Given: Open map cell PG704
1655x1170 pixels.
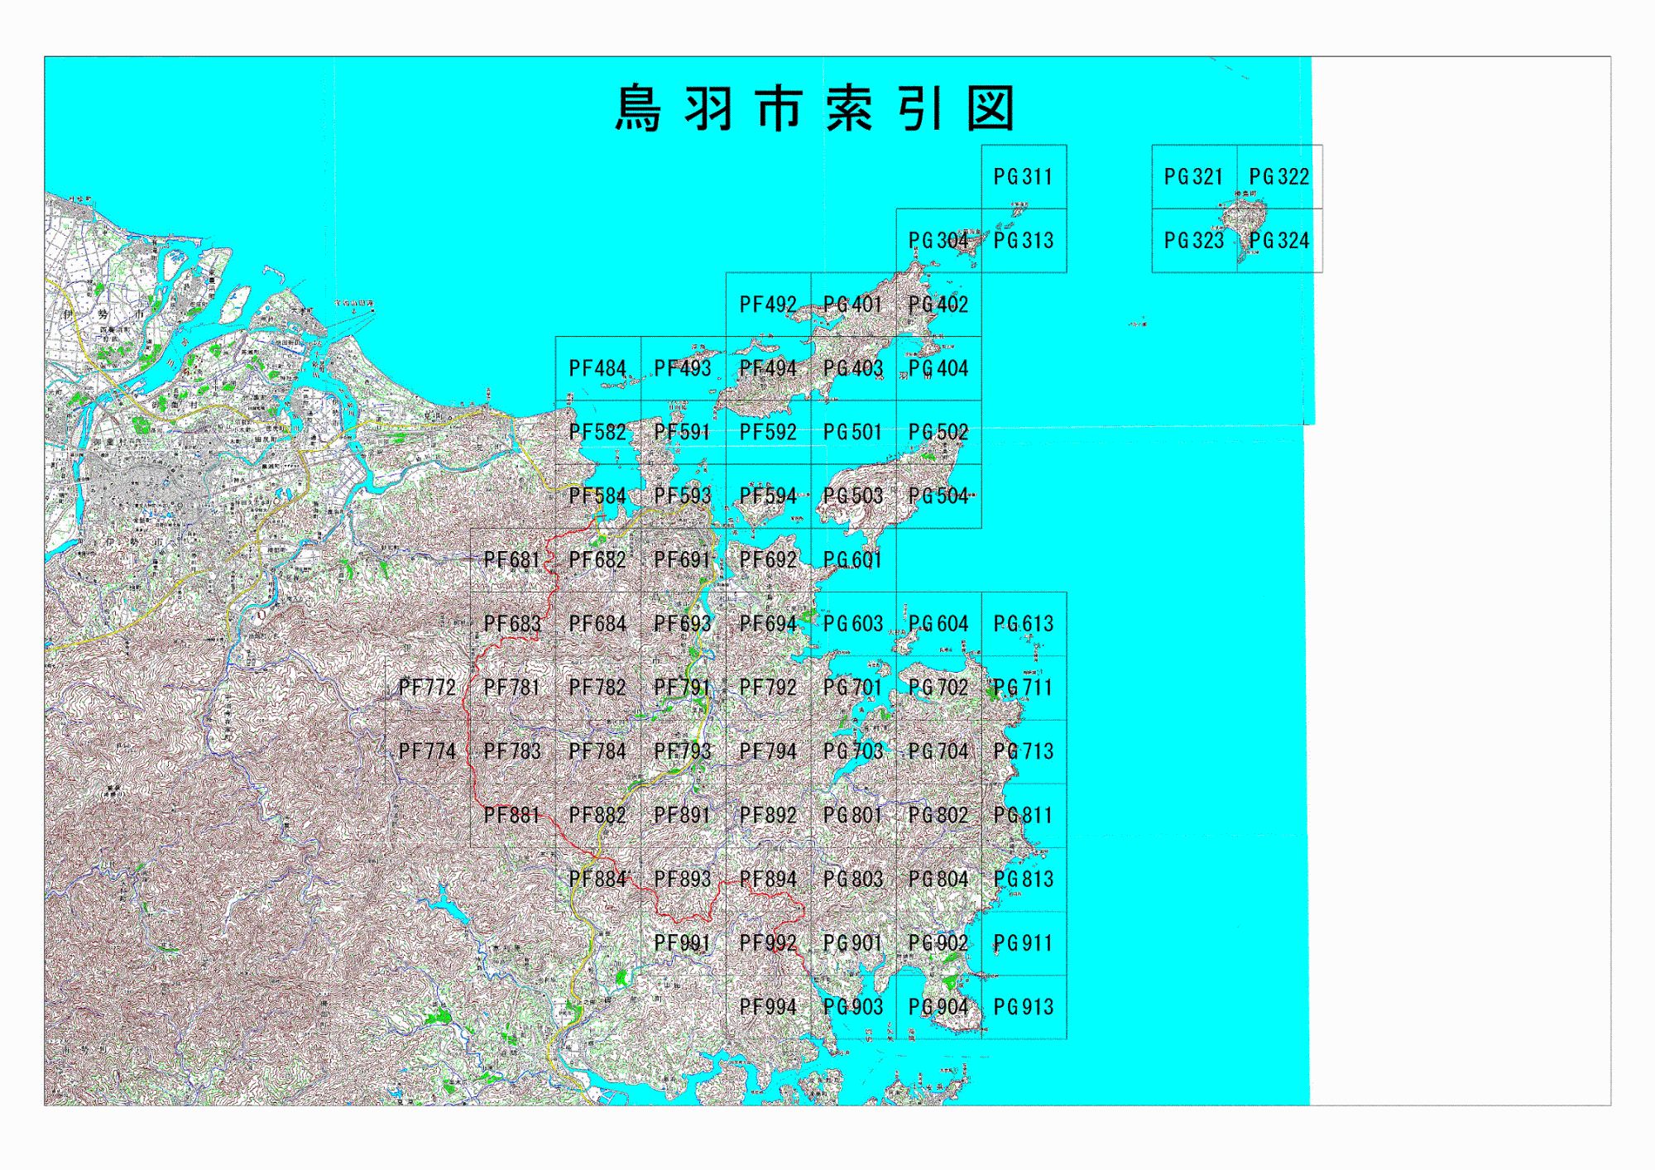Looking at the screenshot, I should pos(938,751).
